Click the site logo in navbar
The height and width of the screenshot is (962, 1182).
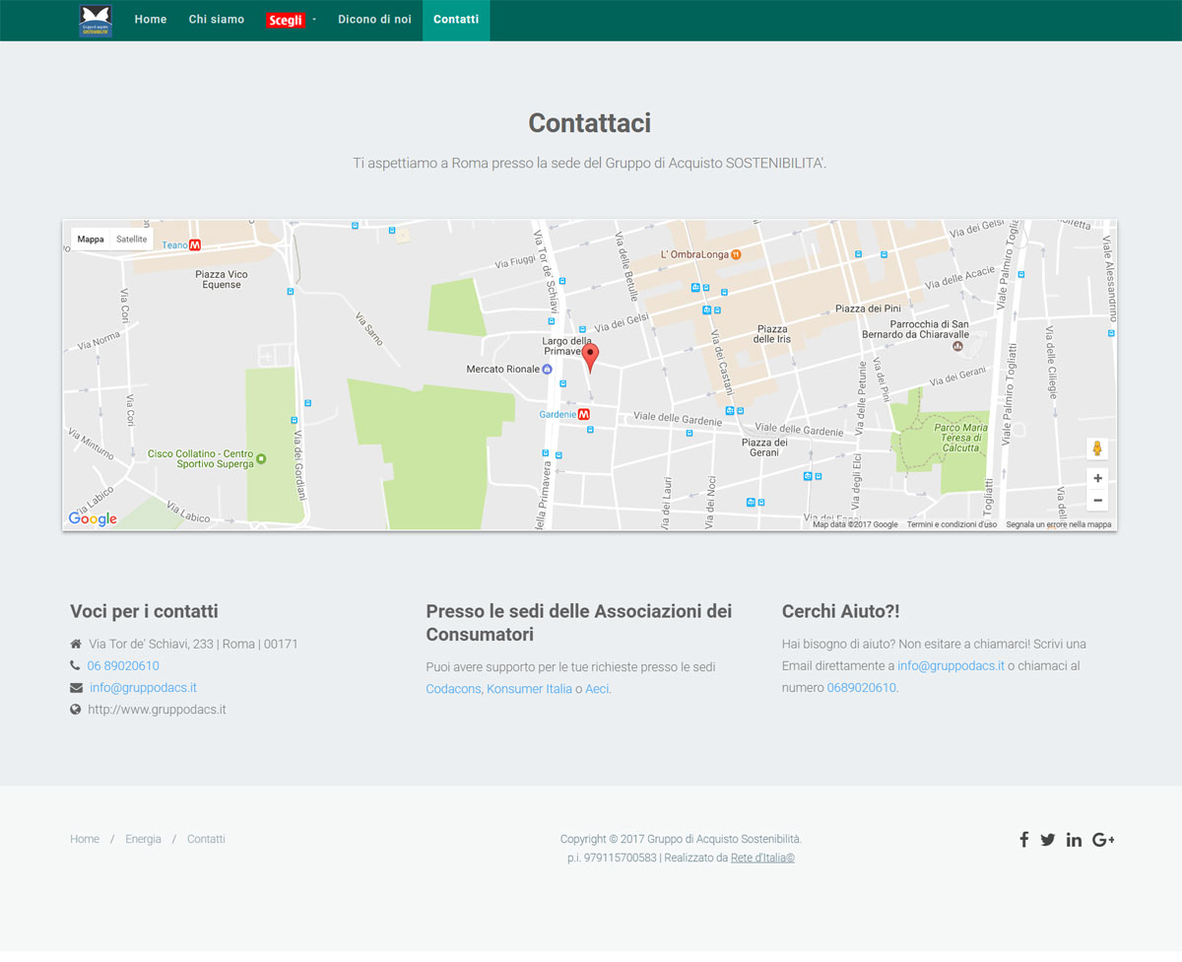[96, 21]
